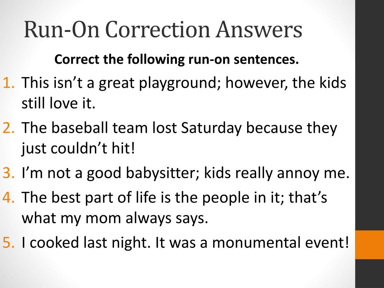Click the orange list number 3
The width and height of the screenshot is (384, 288).
(x=9, y=172)
